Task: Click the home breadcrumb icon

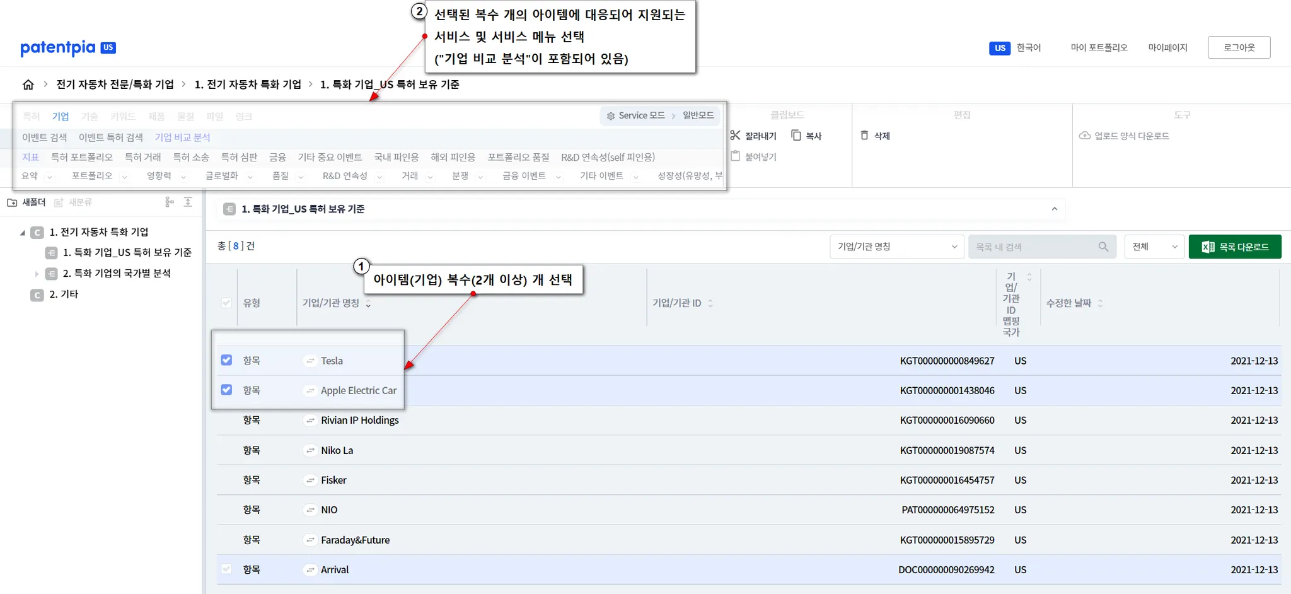Action: 28,84
